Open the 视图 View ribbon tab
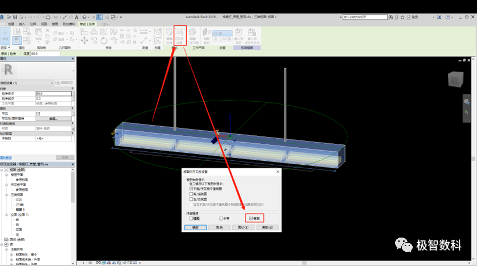The height and width of the screenshot is (266, 477). pyautogui.click(x=44, y=24)
